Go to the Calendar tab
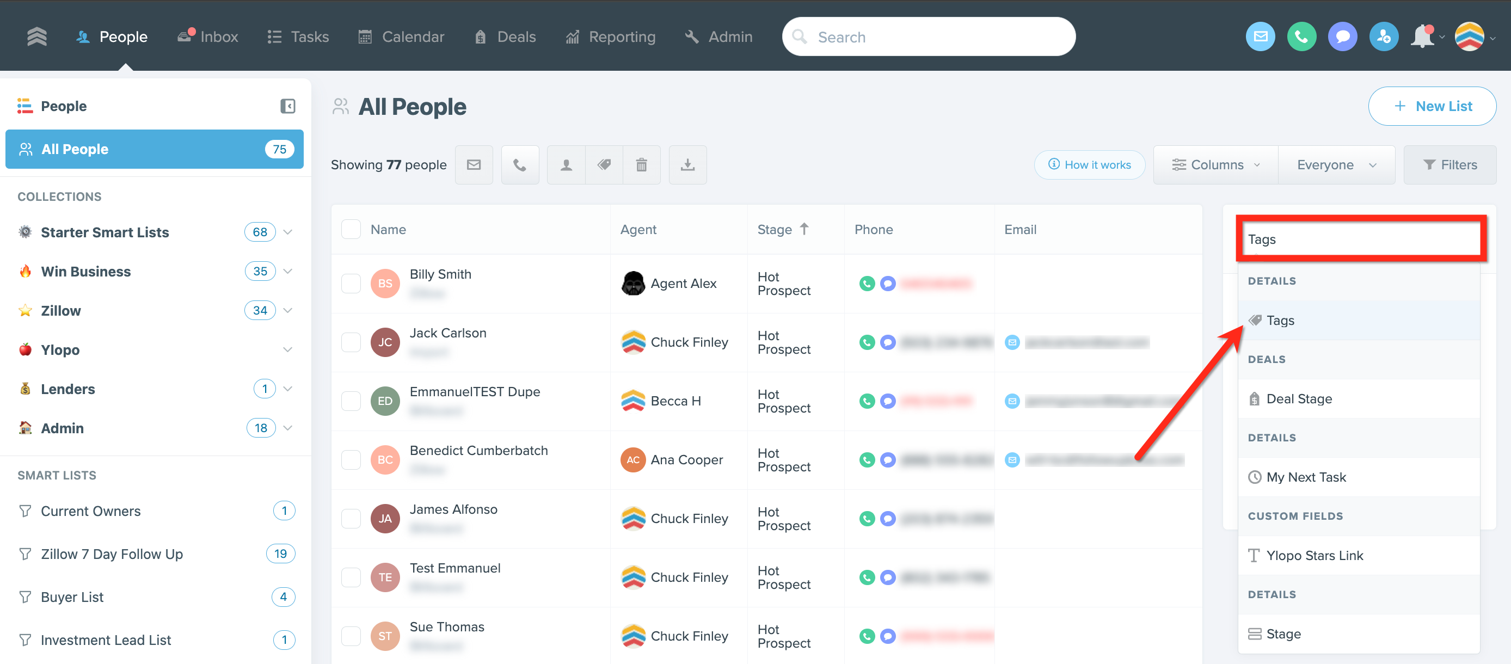The width and height of the screenshot is (1511, 664). (401, 36)
